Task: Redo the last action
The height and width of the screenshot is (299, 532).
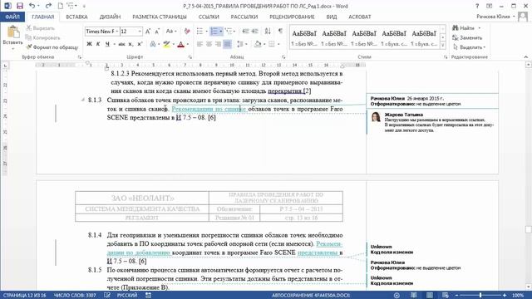Action: click(48, 6)
